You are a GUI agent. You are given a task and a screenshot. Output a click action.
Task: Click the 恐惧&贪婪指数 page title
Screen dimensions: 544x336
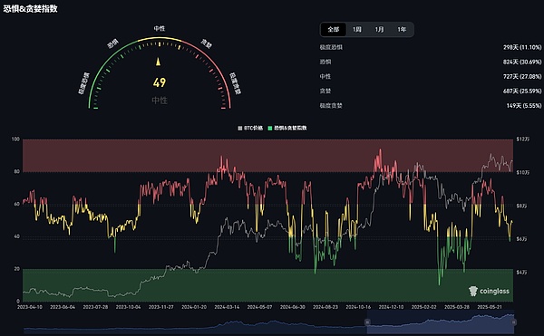click(31, 9)
